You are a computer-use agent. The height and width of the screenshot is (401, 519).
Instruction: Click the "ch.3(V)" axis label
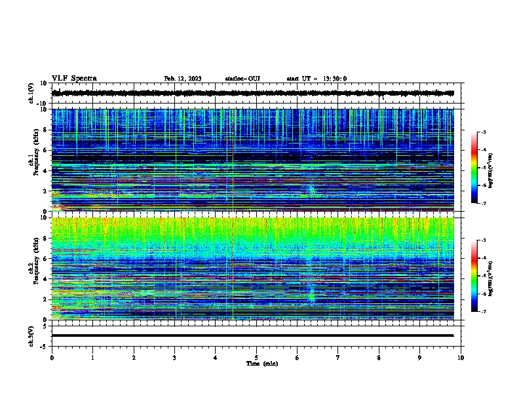coord(31,336)
